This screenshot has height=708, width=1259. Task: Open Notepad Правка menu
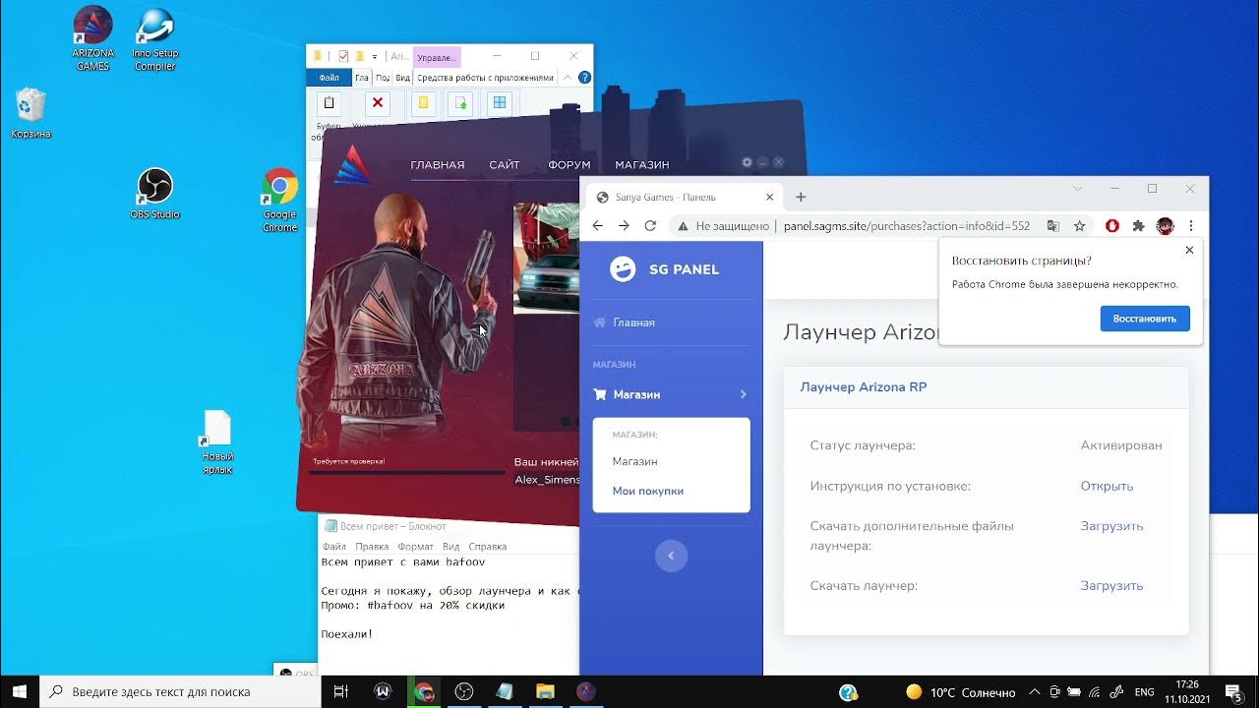coord(372,546)
